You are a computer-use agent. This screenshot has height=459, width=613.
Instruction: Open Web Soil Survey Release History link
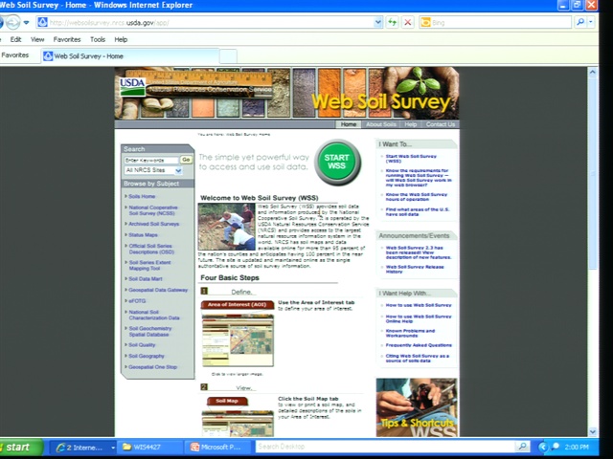(415, 270)
